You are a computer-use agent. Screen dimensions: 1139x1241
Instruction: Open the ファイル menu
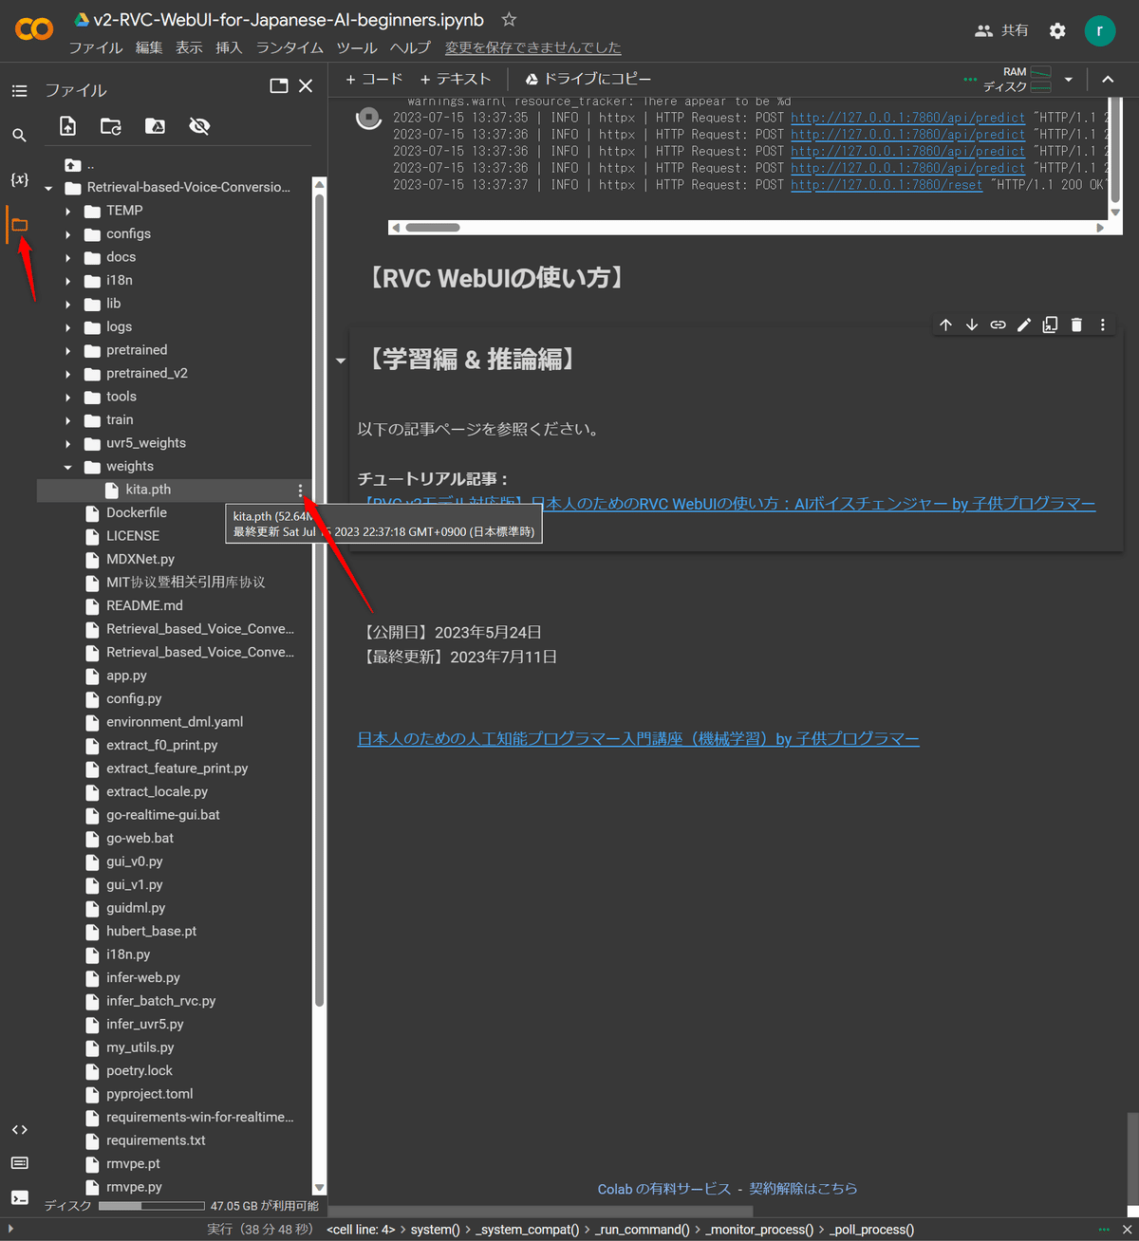(96, 47)
